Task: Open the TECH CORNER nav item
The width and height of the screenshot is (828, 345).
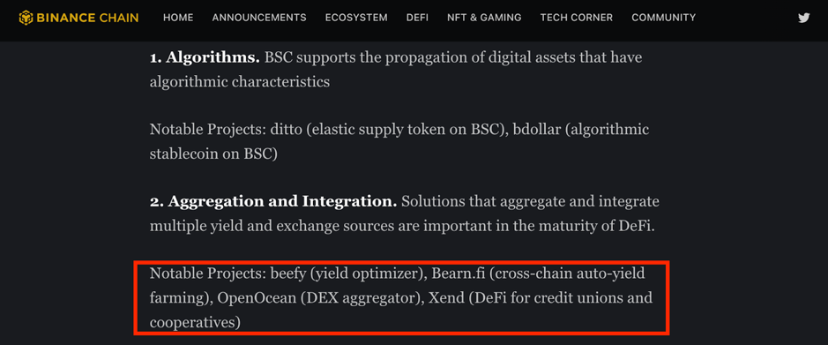Action: 577,18
